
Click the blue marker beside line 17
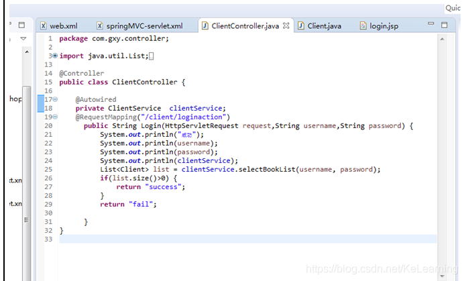(x=40, y=104)
